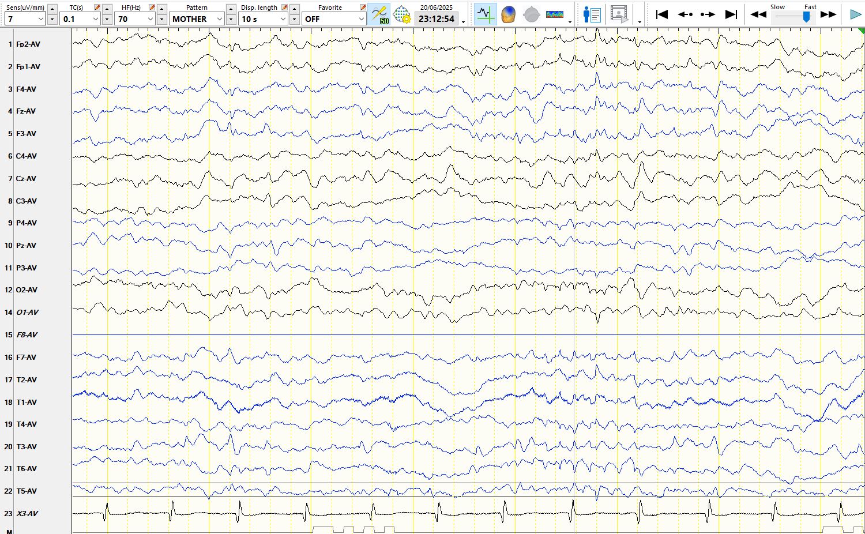Start playback with the play button
Viewport: 865px width, 534px height.
(x=856, y=14)
